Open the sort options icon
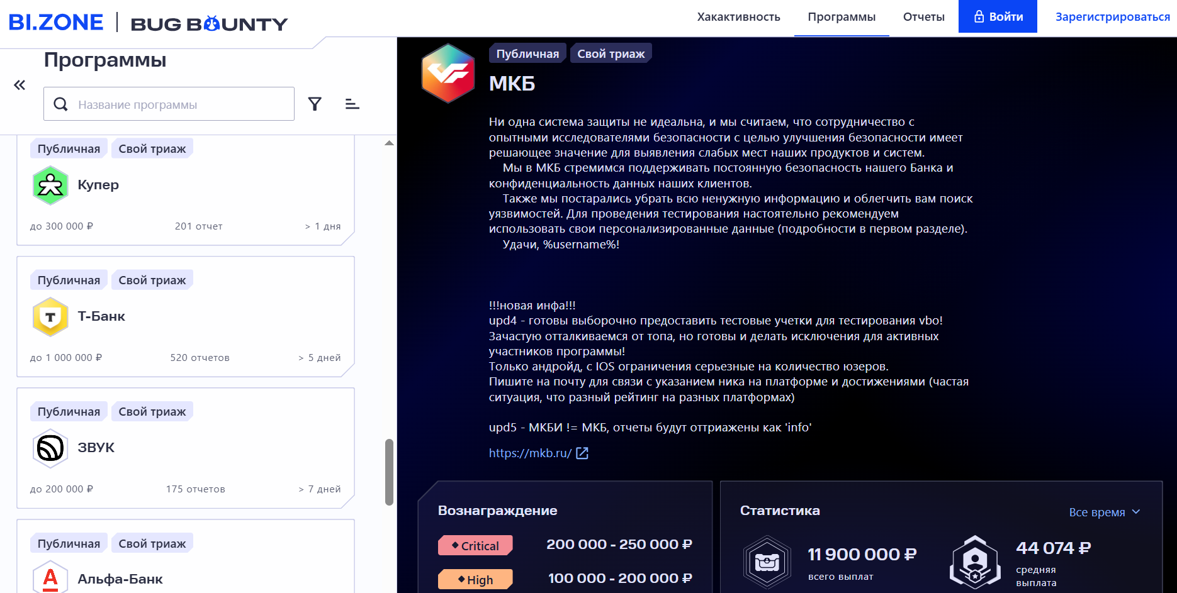Image resolution: width=1177 pixels, height=593 pixels. [x=352, y=104]
